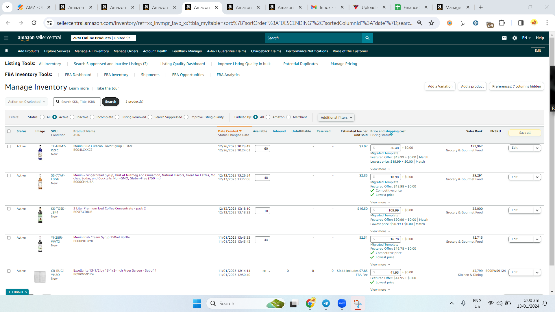Screen dimensions: 555x312
Task: Open browser tab search dropdown arrow
Action: click(7, 7)
